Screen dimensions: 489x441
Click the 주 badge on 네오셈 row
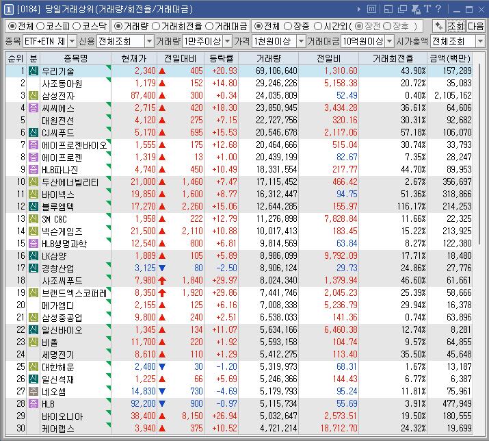(34, 391)
